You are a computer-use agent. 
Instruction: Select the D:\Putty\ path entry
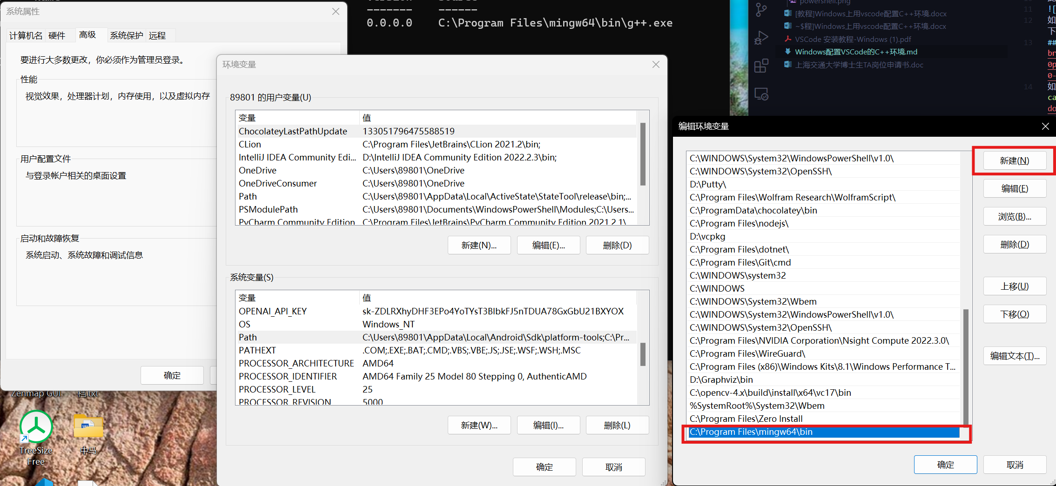click(824, 184)
